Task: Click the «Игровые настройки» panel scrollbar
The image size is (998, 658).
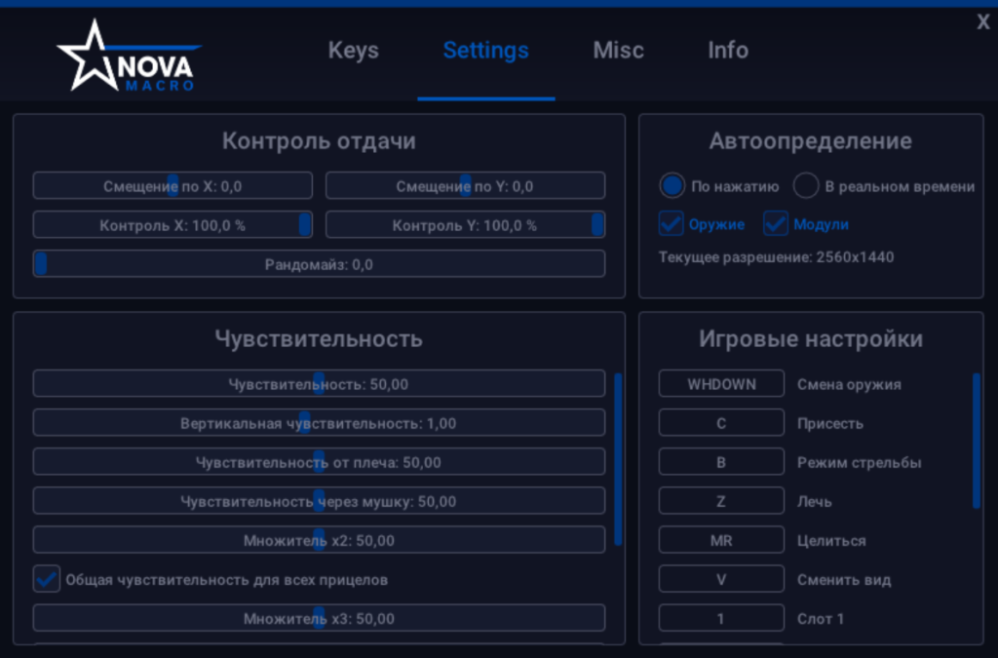Action: 976,441
